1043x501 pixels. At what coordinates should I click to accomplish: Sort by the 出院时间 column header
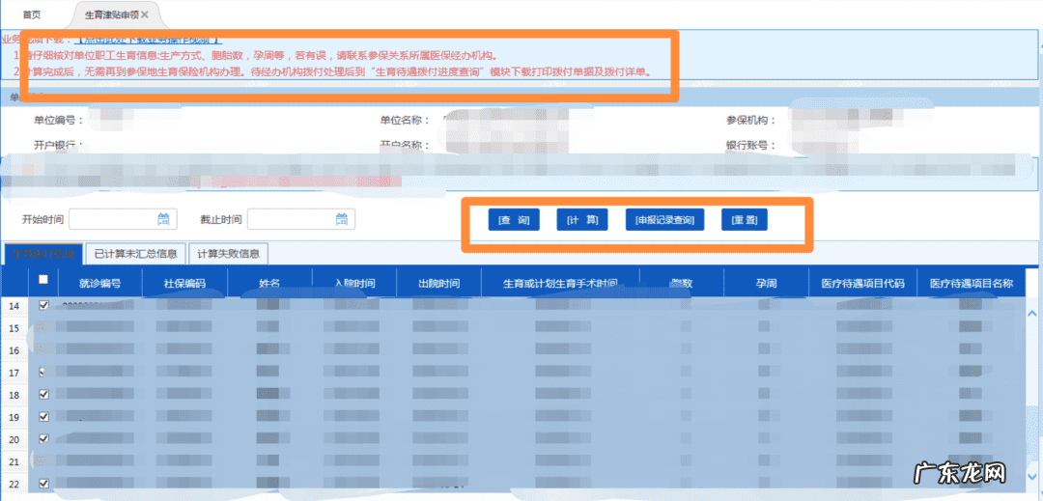[x=437, y=284]
